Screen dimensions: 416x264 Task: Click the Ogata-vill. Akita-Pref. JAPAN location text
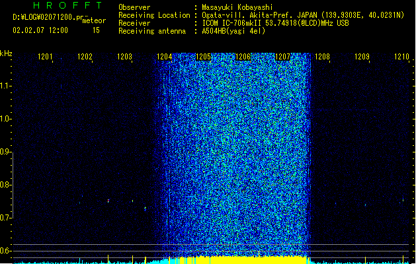coord(303,15)
